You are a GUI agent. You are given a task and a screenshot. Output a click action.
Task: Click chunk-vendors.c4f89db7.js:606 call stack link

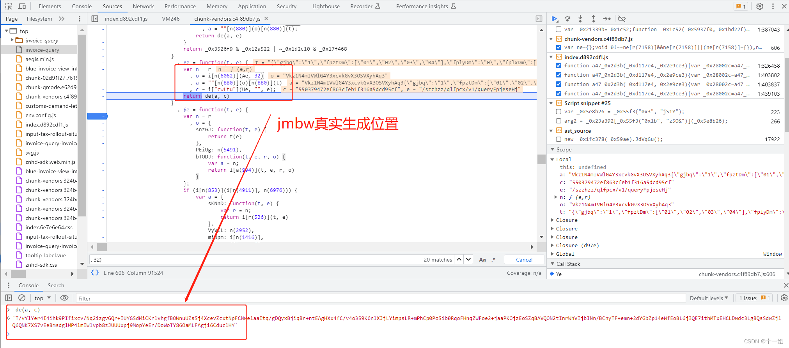[x=737, y=274]
